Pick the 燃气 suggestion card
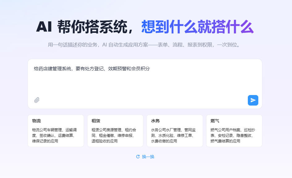This screenshot has height=178, width=292. tap(234, 131)
